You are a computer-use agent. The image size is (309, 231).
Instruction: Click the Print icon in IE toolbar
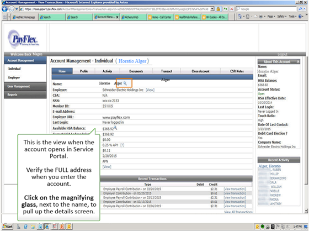pyautogui.click(x=260, y=17)
